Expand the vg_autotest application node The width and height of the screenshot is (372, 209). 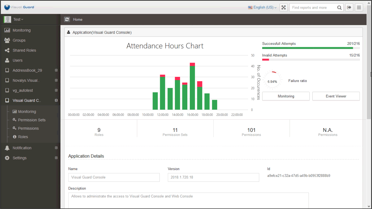56,90
